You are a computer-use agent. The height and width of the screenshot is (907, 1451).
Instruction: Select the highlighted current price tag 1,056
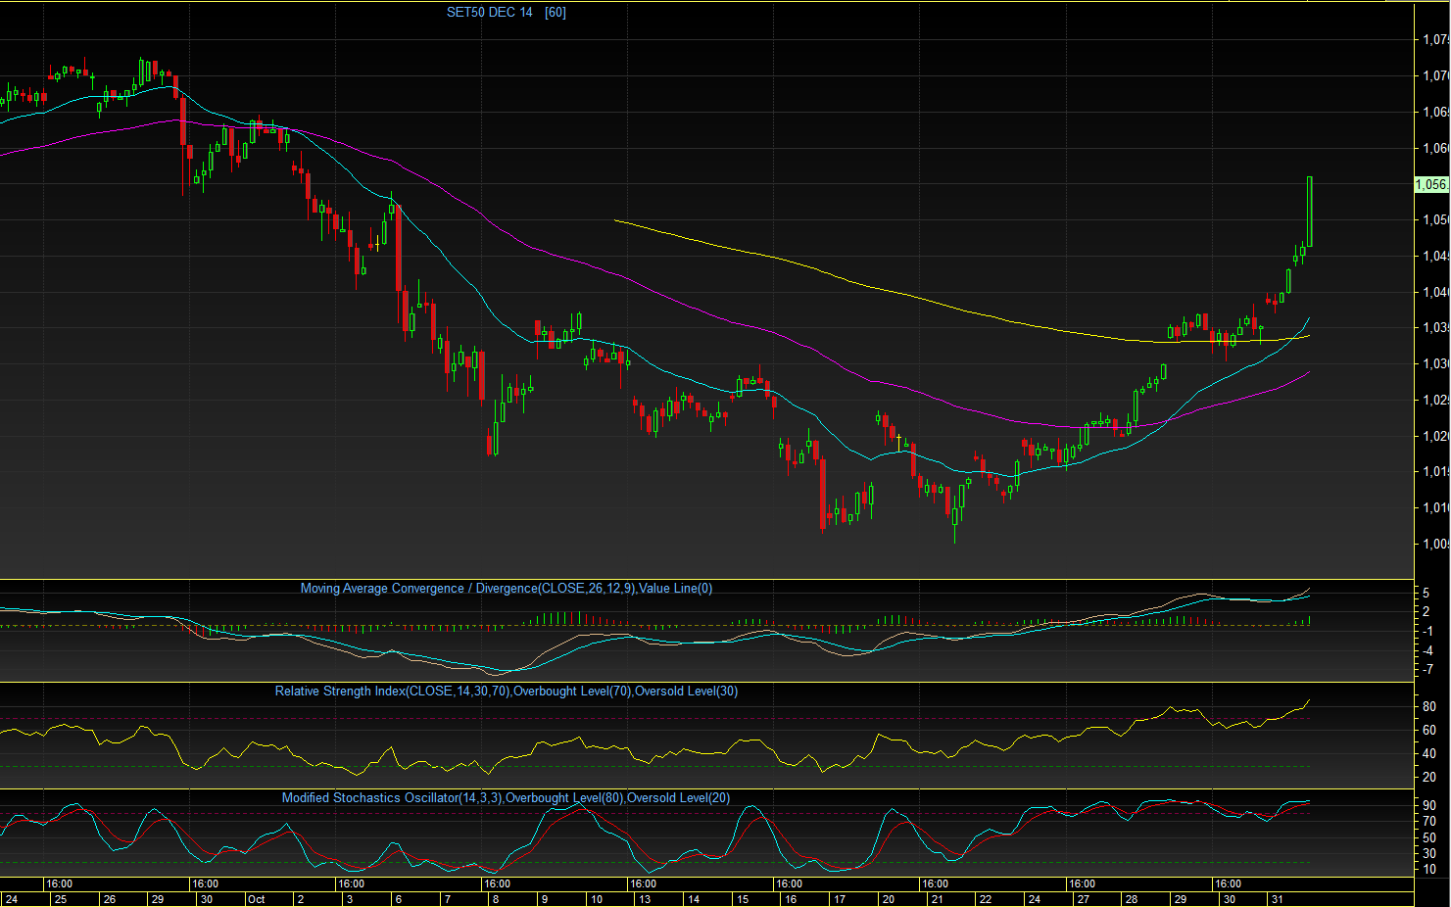[x=1431, y=184]
